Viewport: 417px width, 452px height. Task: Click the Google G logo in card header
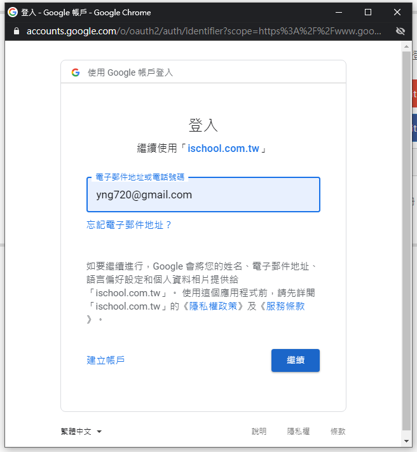click(x=76, y=72)
